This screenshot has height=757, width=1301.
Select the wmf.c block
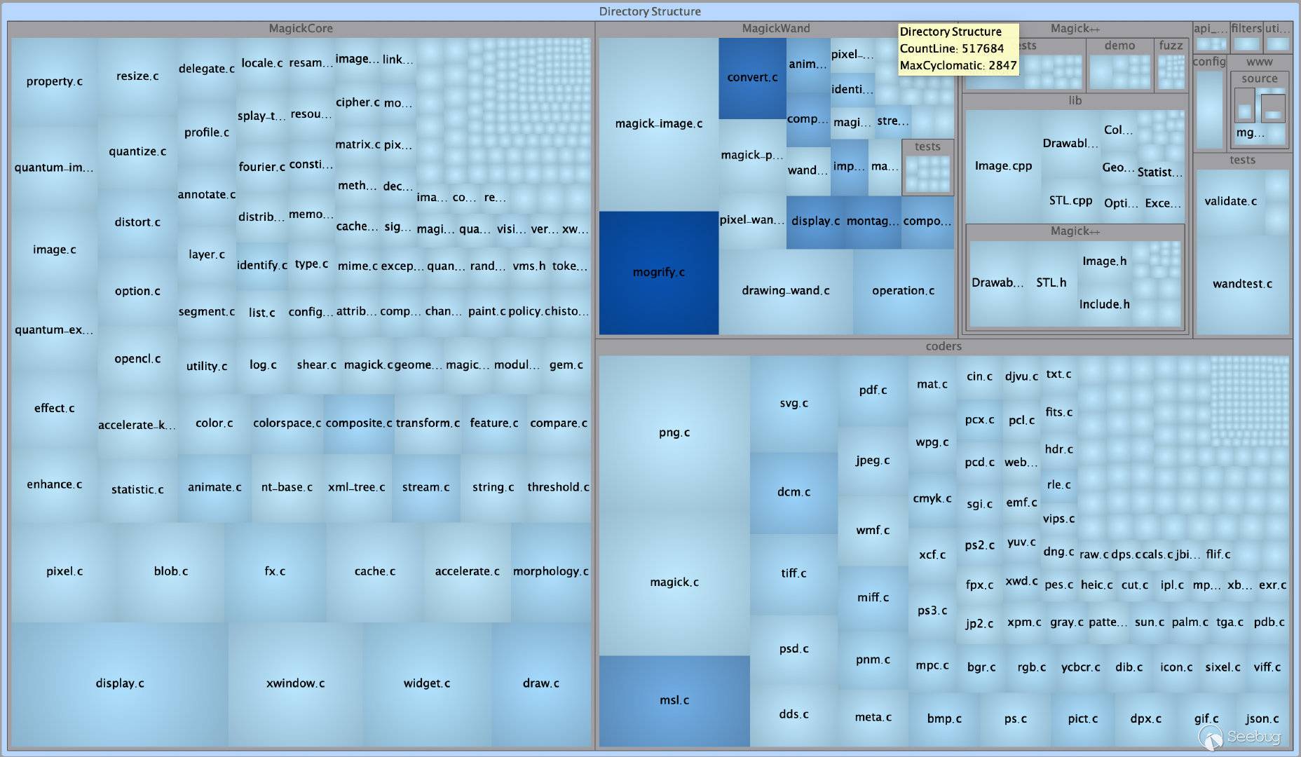(873, 531)
